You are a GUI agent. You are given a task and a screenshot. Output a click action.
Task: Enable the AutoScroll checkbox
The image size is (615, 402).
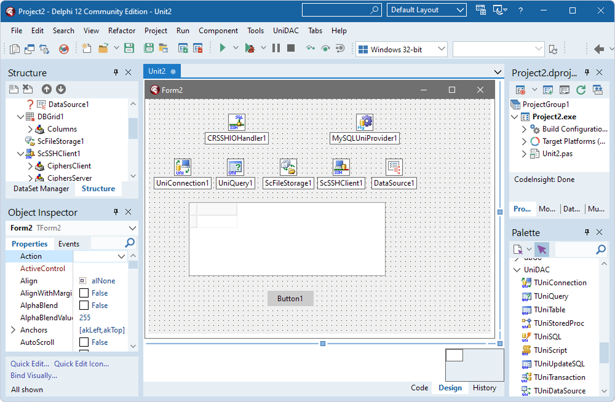(84, 342)
